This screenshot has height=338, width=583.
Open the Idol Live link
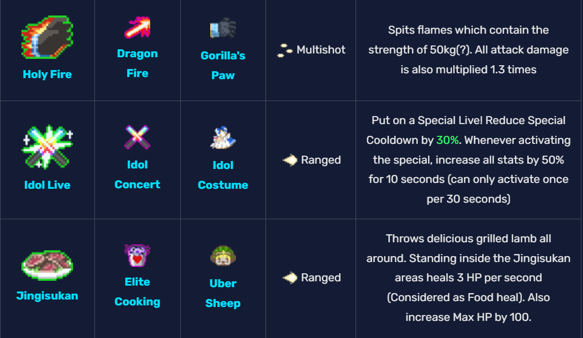[47, 185]
